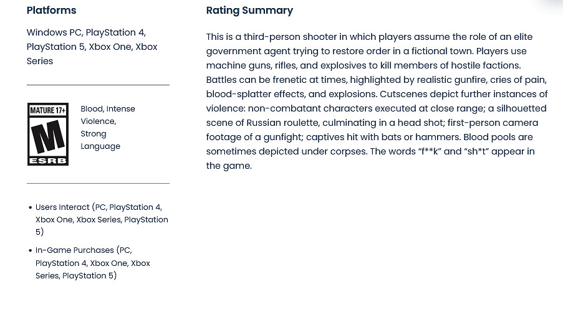The image size is (563, 317).
Task: Click the "Blood, Intense" content descriptor
Action: coord(107,108)
